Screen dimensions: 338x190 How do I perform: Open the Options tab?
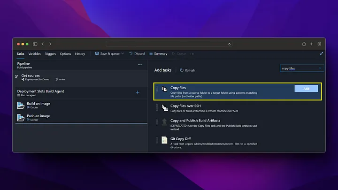[65, 53]
